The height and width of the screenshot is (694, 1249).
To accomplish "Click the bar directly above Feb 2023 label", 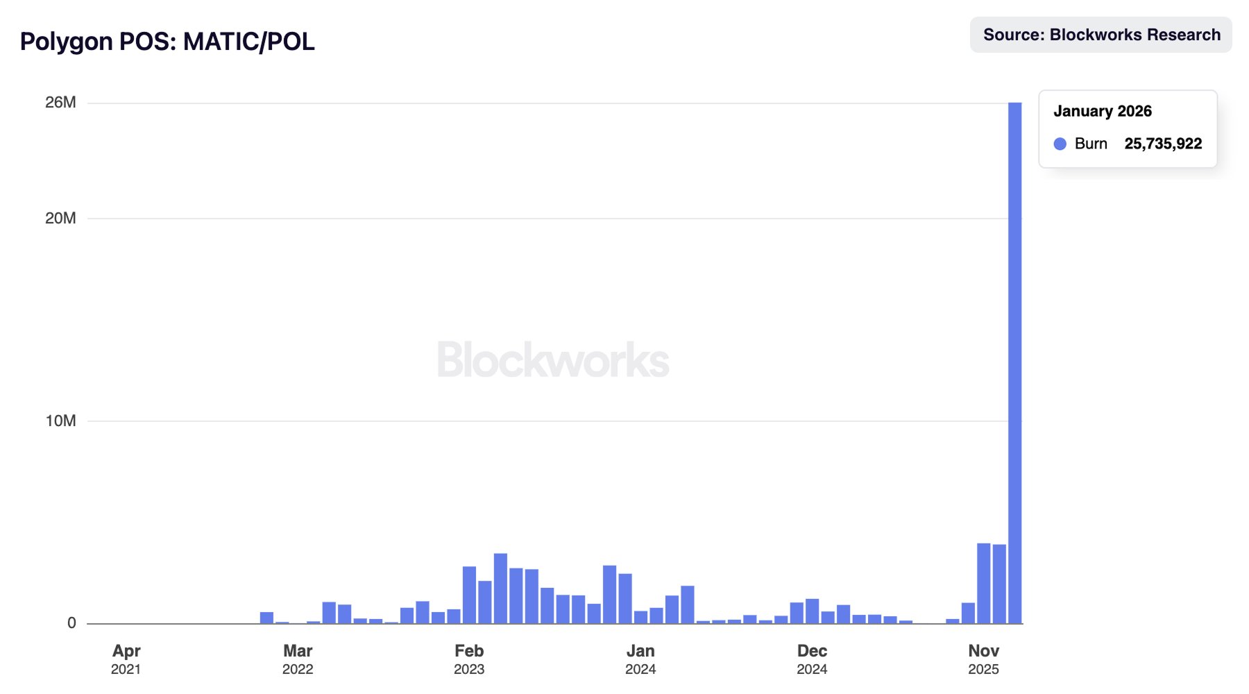I will (x=469, y=595).
